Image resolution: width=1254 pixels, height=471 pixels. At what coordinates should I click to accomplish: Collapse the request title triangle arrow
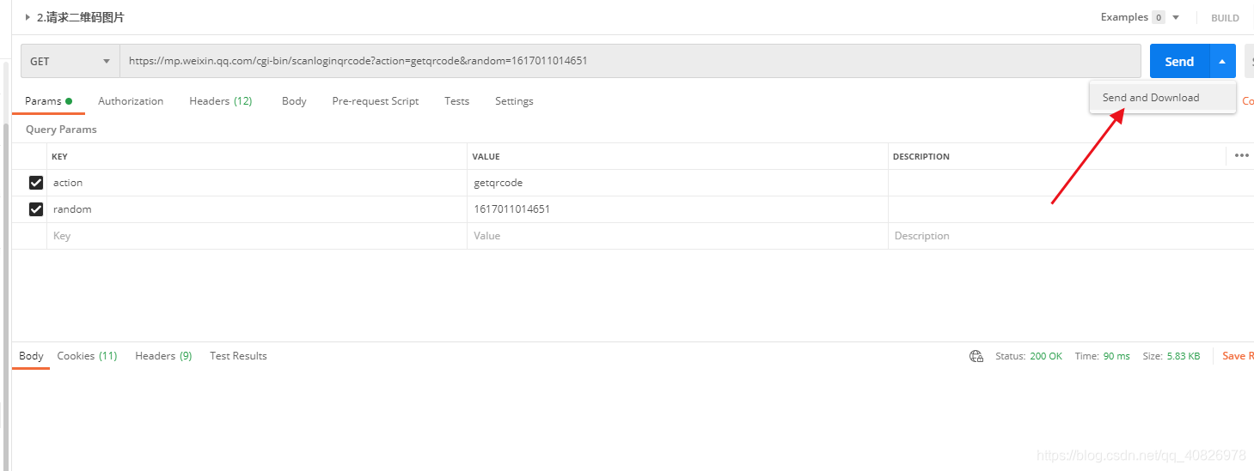(28, 17)
